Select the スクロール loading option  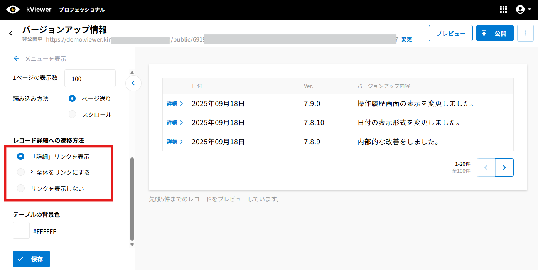coord(72,115)
